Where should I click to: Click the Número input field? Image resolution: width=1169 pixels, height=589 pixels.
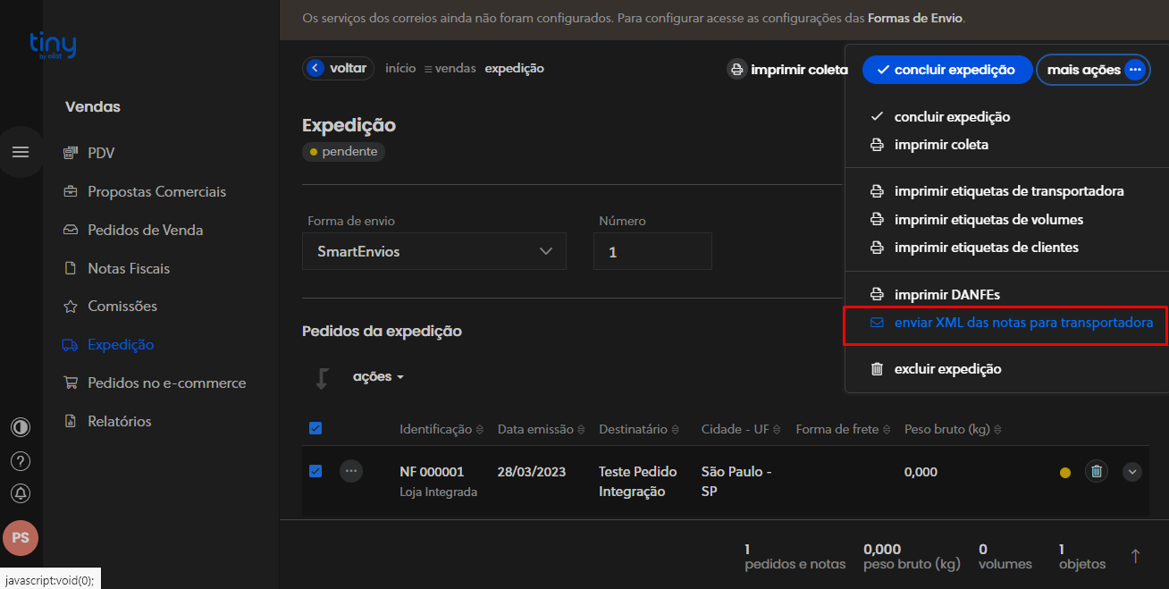pyautogui.click(x=652, y=251)
